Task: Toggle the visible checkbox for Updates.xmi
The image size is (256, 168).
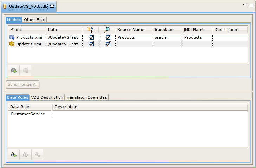Action: click(108, 44)
